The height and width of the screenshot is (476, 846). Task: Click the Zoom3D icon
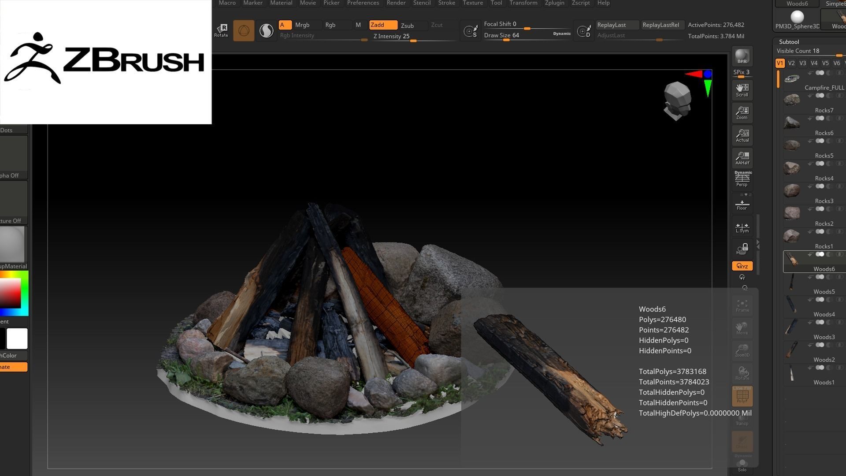pos(742,350)
